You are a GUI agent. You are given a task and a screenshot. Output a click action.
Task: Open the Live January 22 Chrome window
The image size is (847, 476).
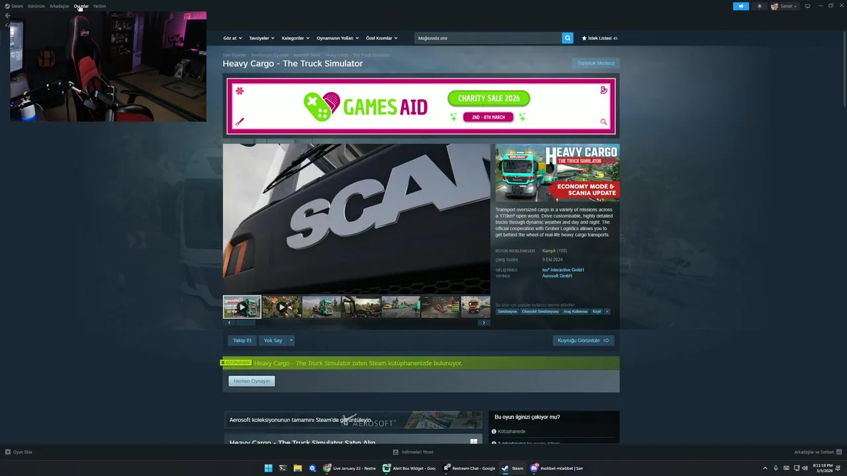pos(349,468)
